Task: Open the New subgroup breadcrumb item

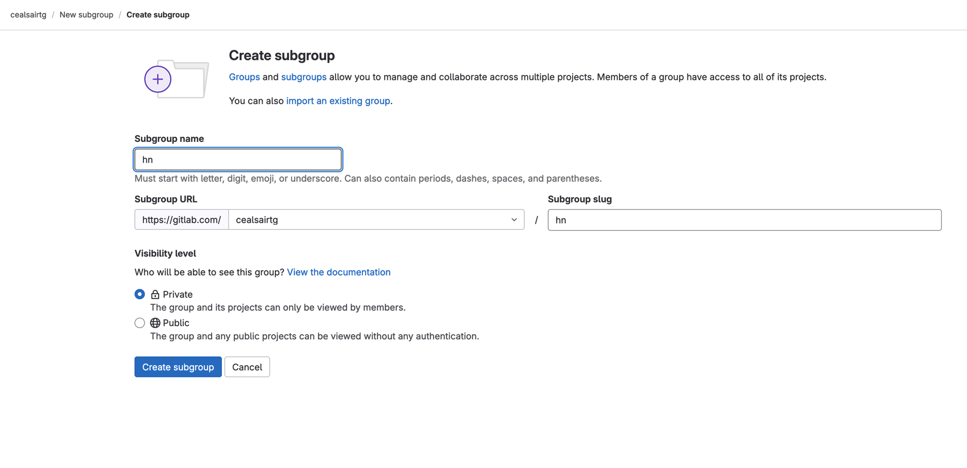Action: click(x=87, y=15)
